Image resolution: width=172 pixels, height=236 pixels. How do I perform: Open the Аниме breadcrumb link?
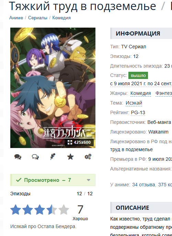coord(16,18)
